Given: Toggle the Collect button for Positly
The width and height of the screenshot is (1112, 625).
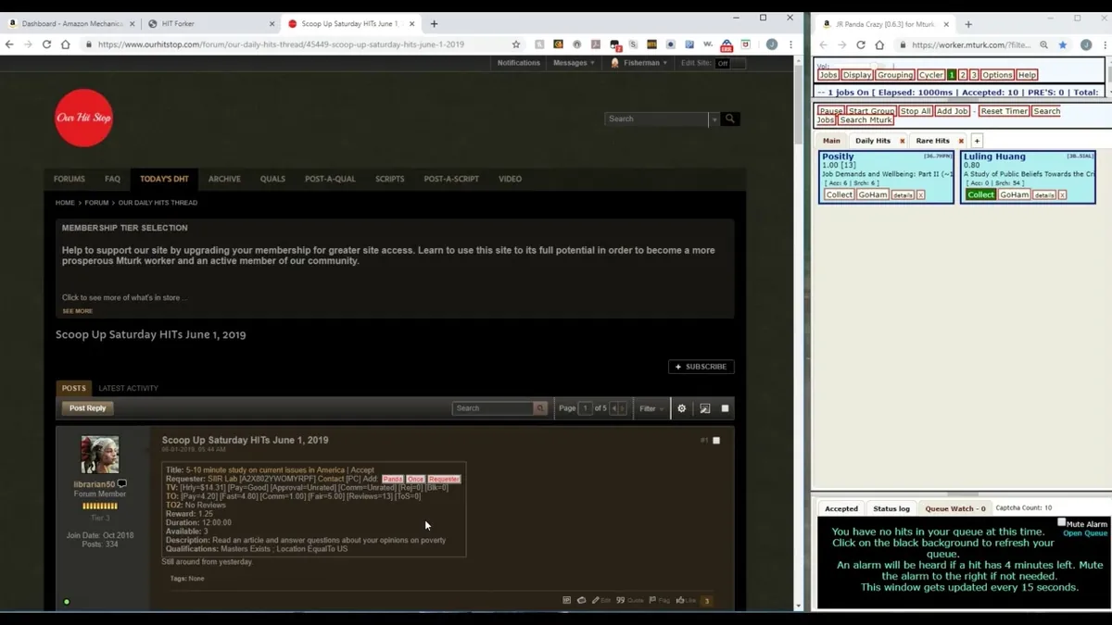Looking at the screenshot, I should click(x=839, y=194).
